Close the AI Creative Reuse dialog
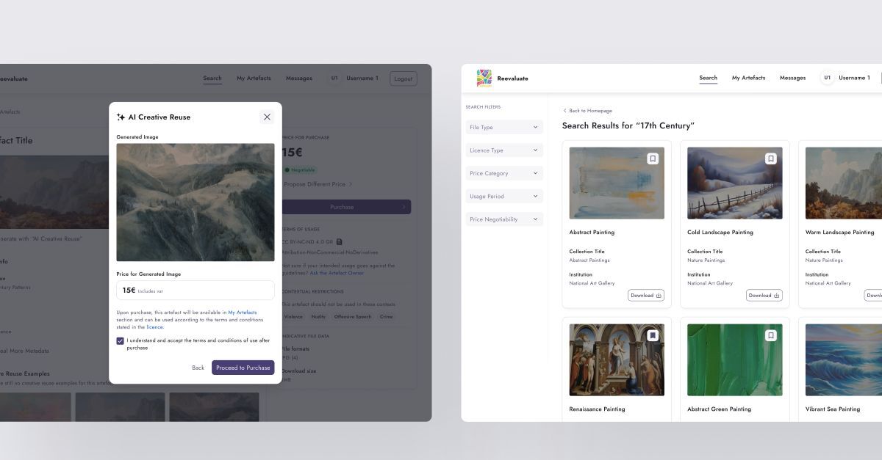This screenshot has width=882, height=460. pos(267,117)
